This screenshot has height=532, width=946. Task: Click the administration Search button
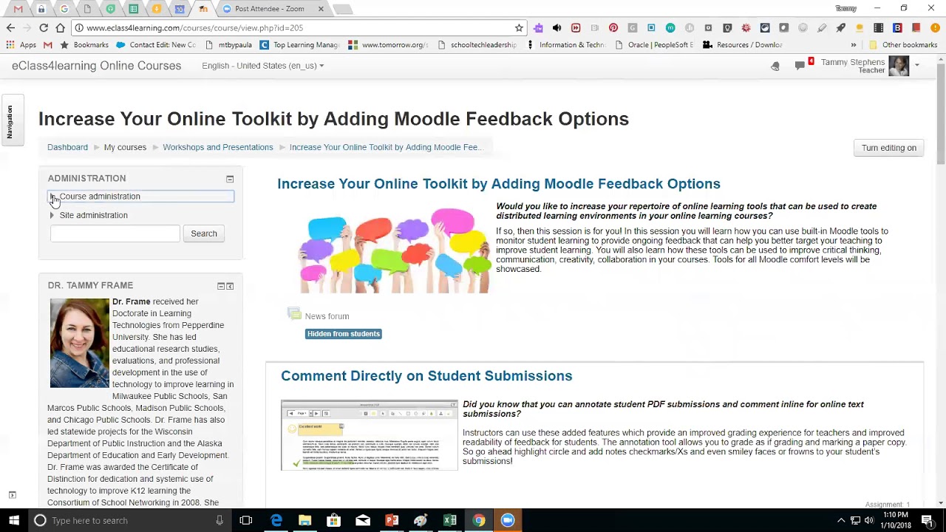204,233
